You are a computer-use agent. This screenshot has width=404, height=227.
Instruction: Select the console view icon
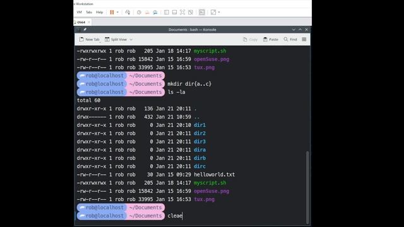[202, 13]
